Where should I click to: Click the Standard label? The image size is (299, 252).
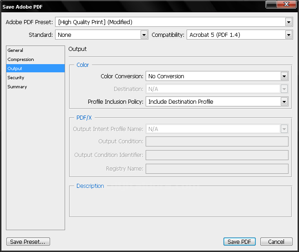(x=41, y=35)
